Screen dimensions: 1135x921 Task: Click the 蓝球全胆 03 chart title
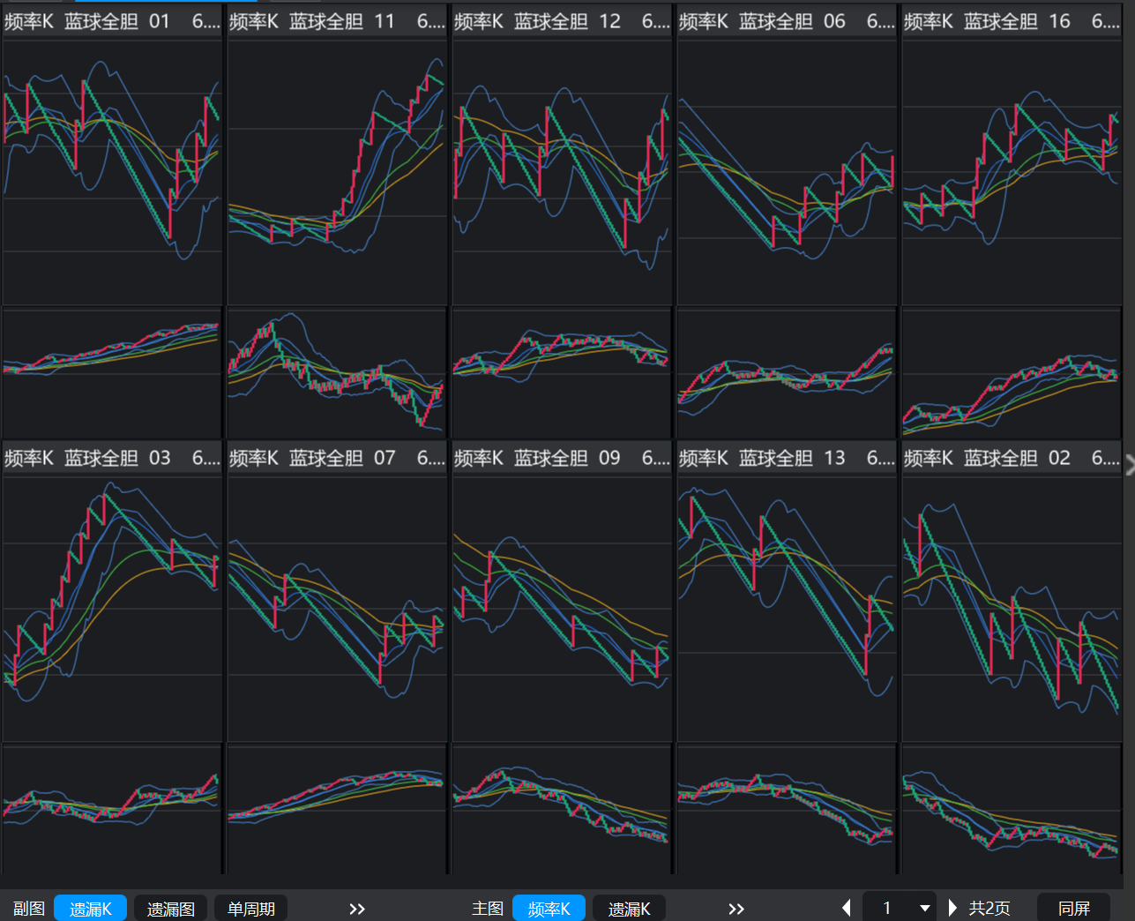[x=112, y=458]
